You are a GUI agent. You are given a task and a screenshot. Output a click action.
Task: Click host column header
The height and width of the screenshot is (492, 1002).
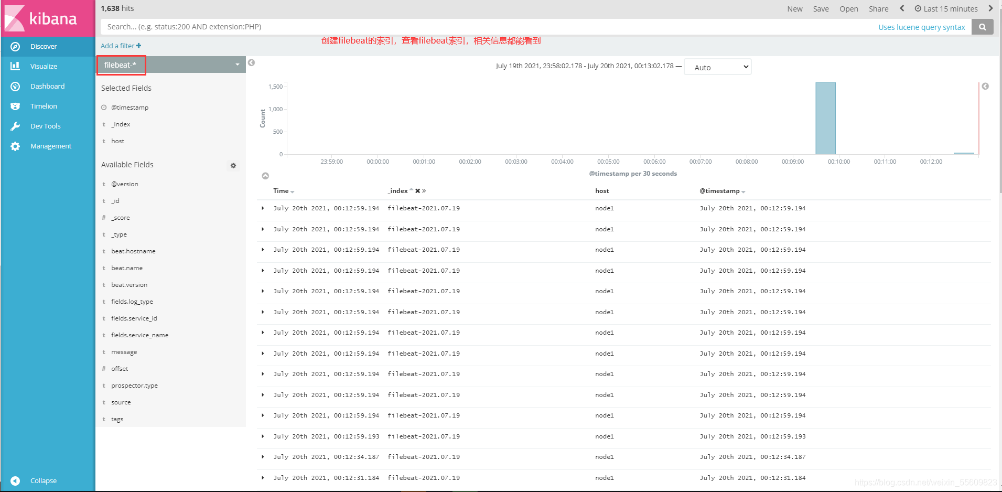(x=602, y=191)
